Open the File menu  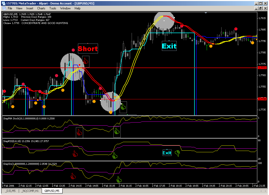[x=10, y=8]
